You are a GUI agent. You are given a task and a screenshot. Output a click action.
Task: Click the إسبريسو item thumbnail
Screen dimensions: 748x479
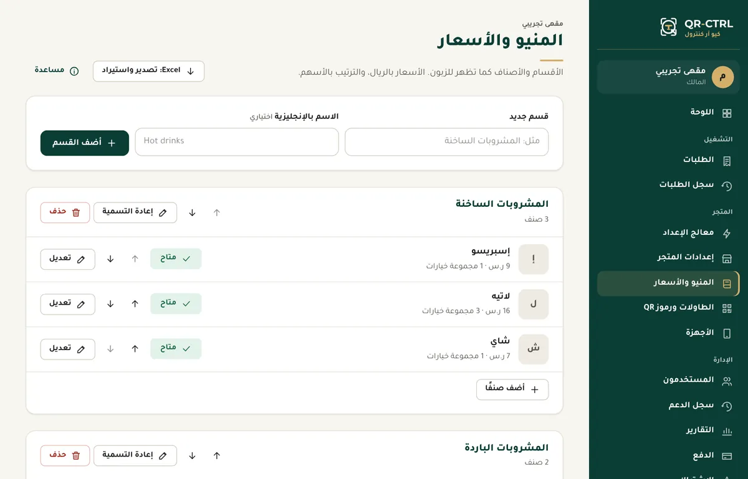(x=534, y=259)
